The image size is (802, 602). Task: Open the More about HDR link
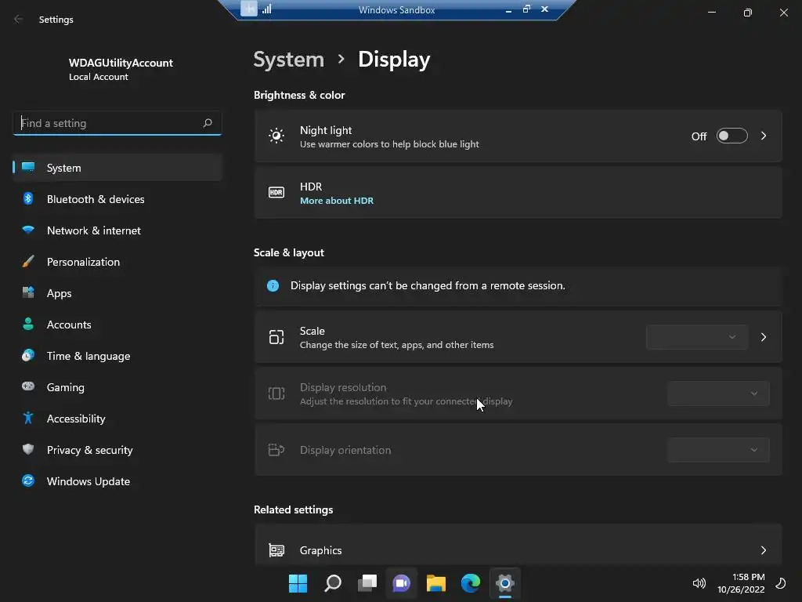point(337,201)
